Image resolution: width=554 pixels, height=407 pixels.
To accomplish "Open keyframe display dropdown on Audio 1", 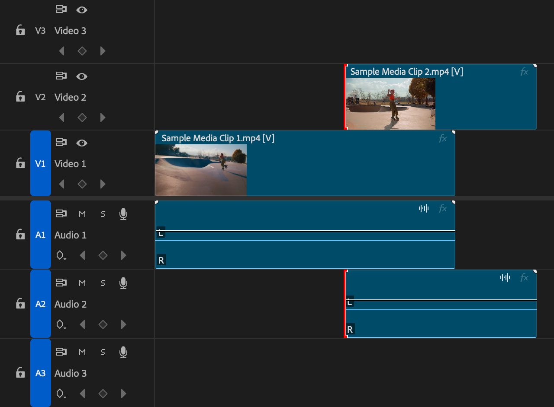I will 61,255.
